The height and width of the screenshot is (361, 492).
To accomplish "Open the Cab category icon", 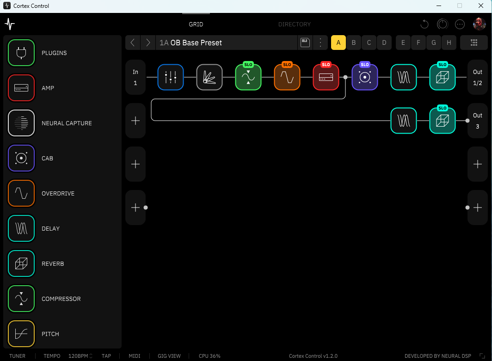I will click(21, 158).
